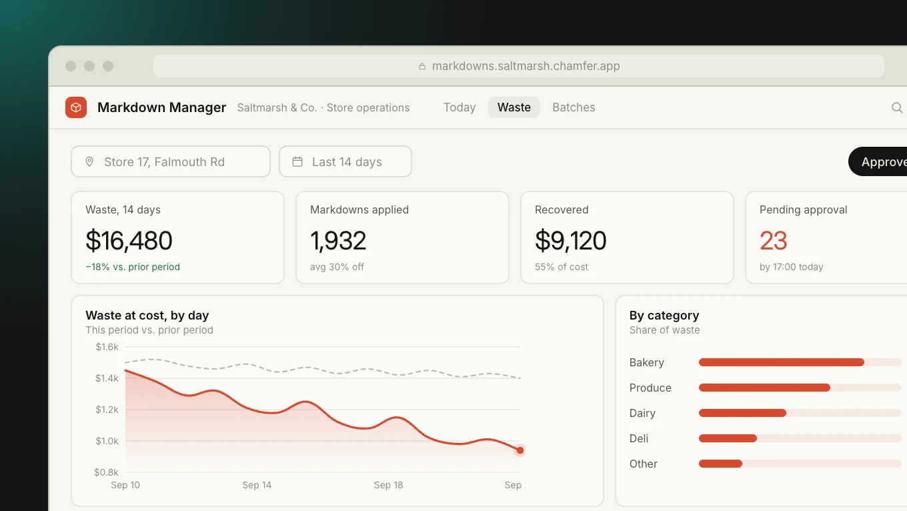Click the black Approve button
Viewport: 907px width, 511px height.
(878, 161)
